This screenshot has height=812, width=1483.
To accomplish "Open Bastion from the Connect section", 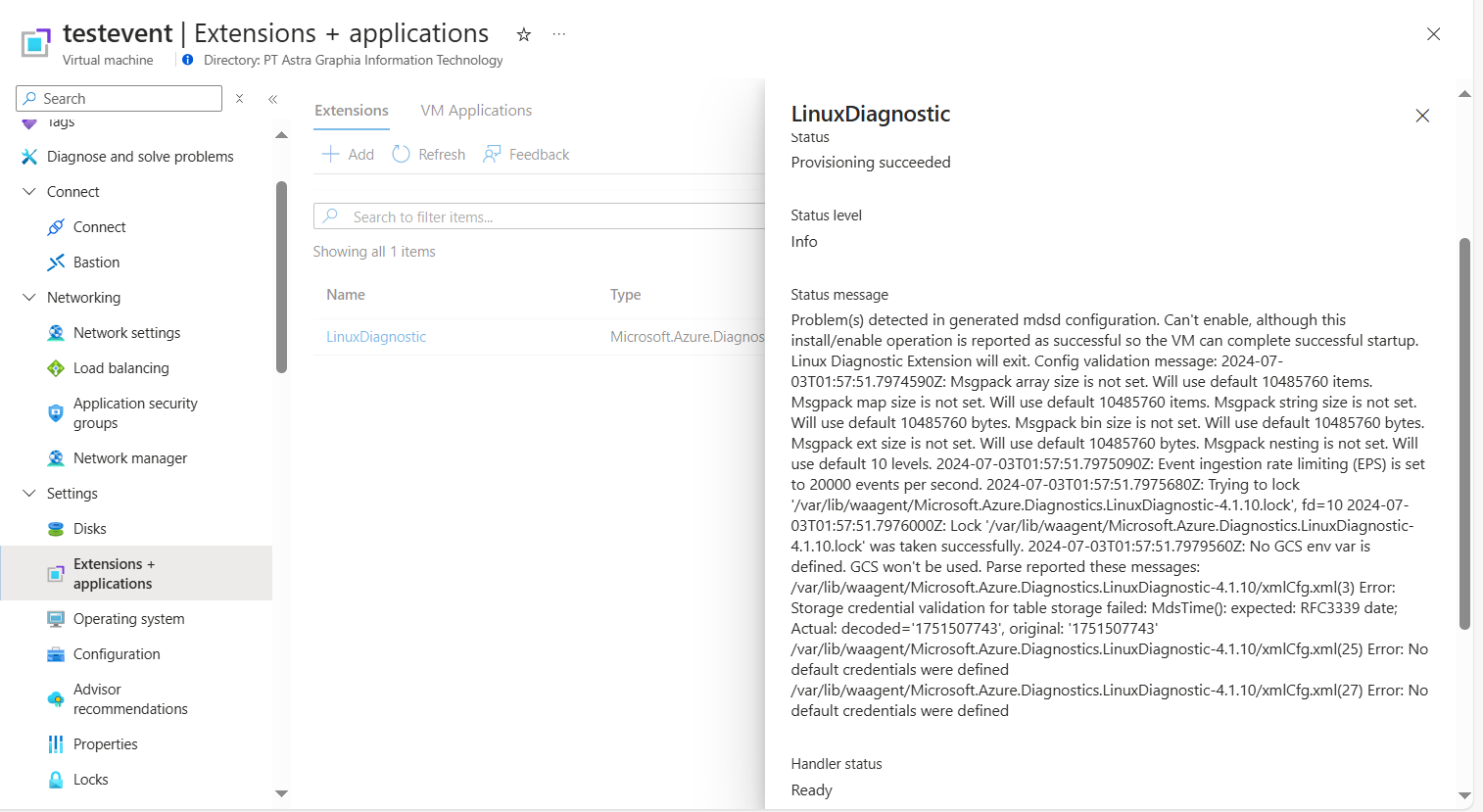I will (95, 262).
